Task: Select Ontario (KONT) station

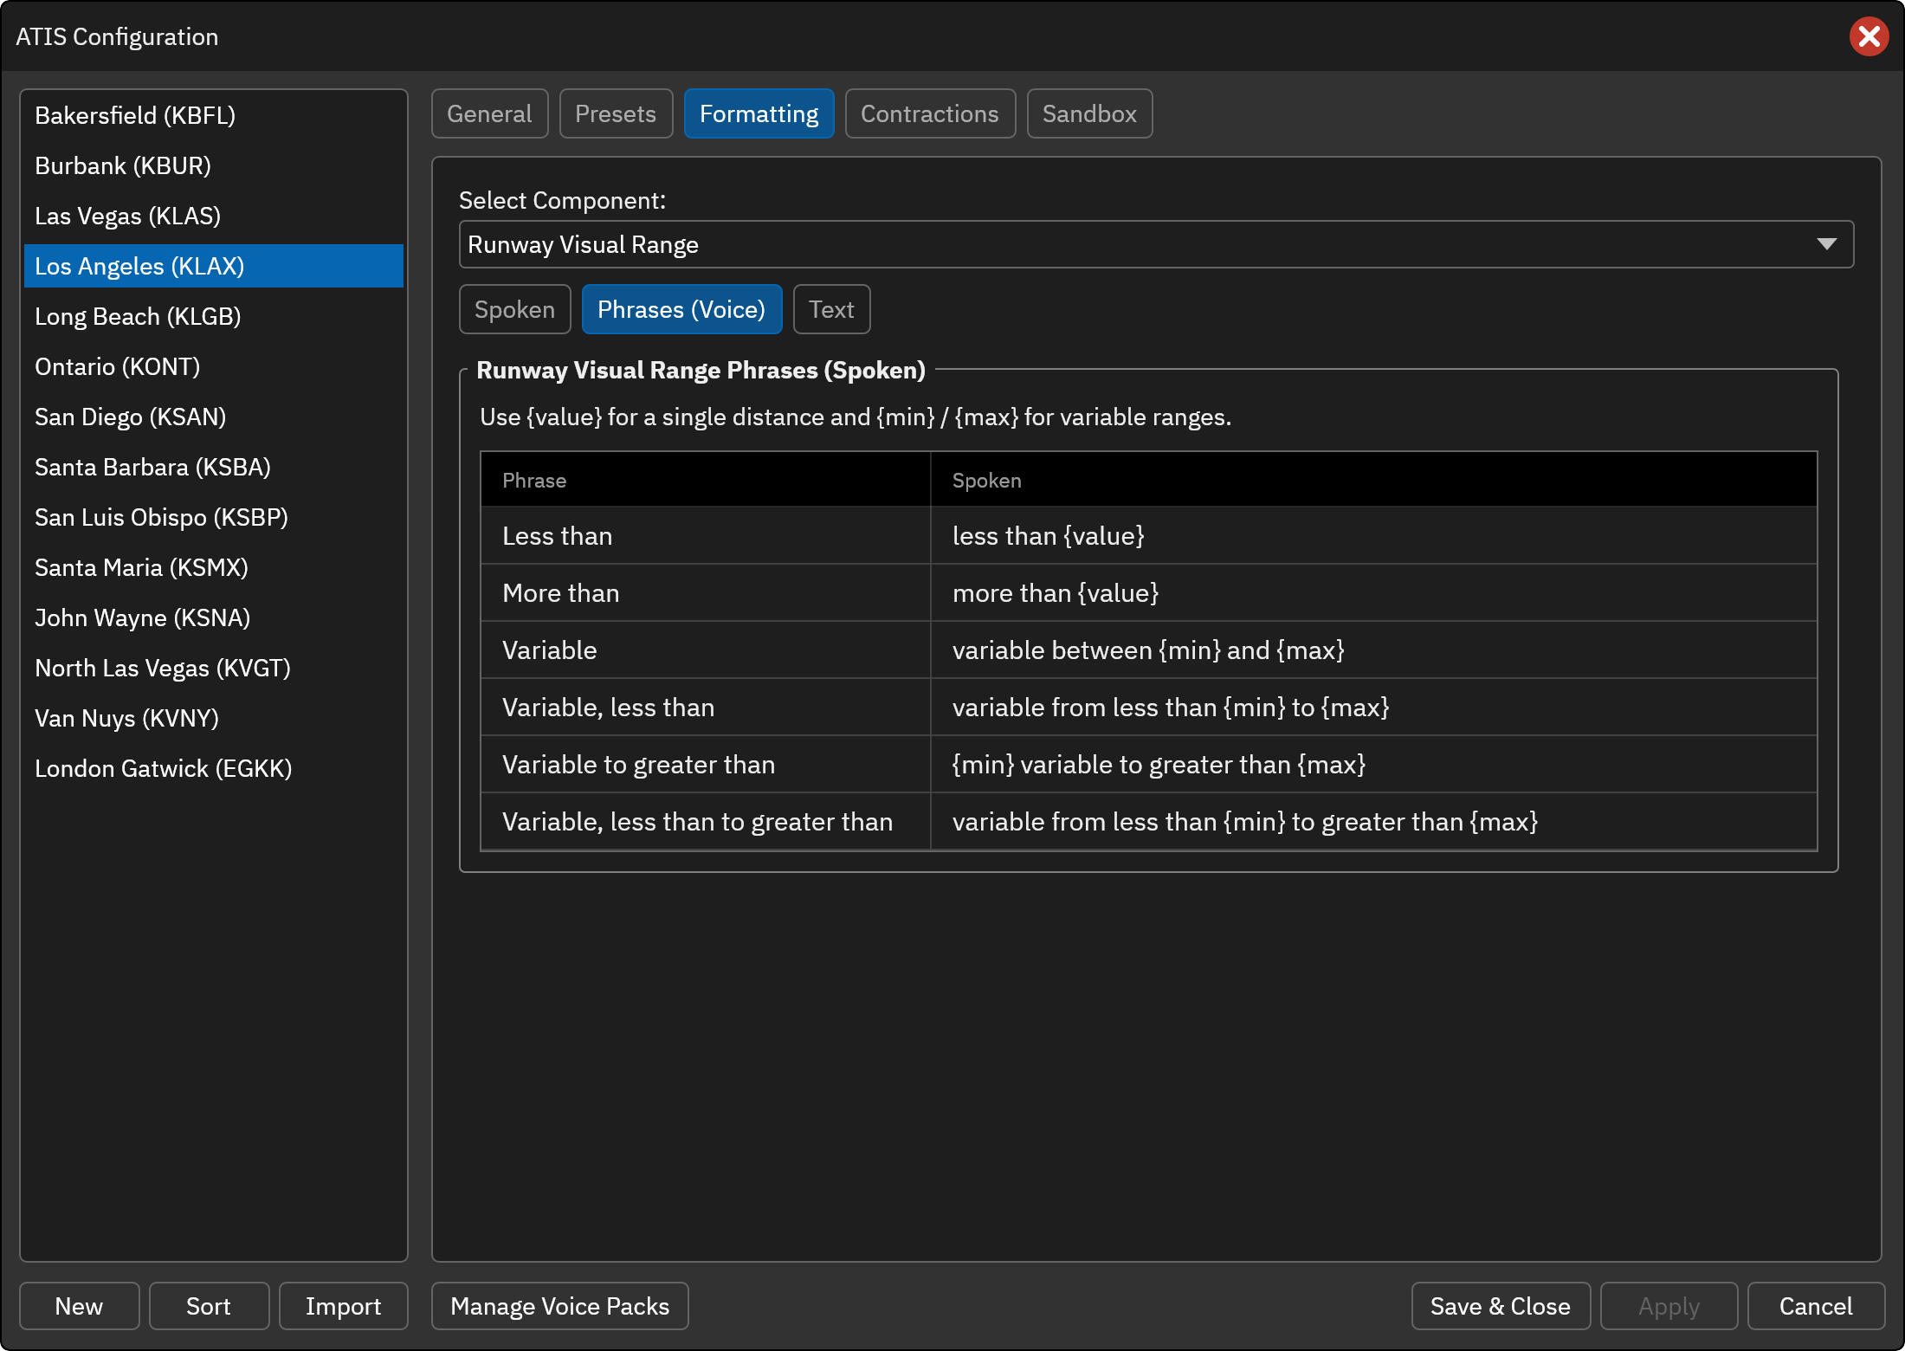Action: (x=214, y=366)
